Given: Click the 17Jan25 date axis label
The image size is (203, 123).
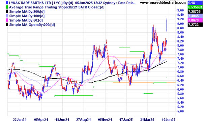Looking at the screenshot, I should click(x=126, y=120).
